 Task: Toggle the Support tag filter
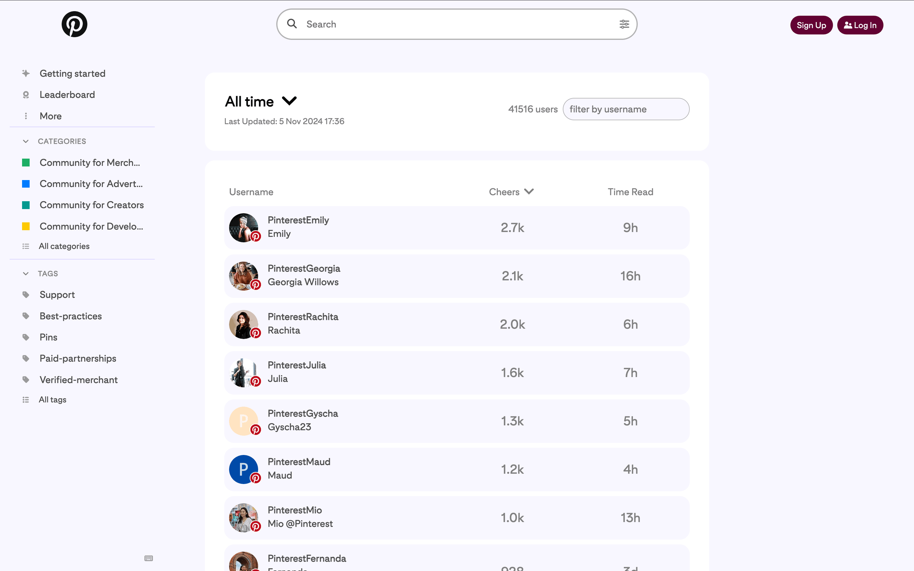pos(57,295)
